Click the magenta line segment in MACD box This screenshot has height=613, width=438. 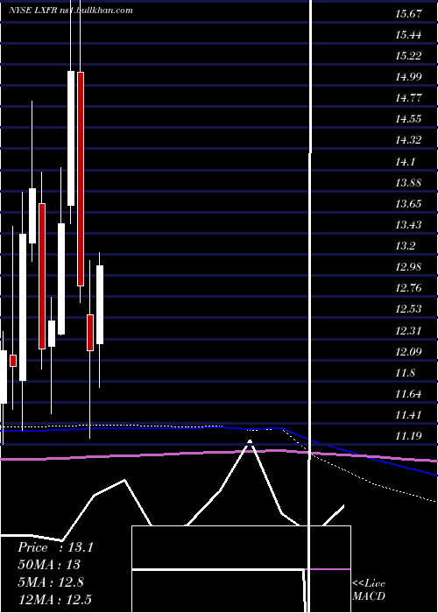pyautogui.click(x=328, y=569)
